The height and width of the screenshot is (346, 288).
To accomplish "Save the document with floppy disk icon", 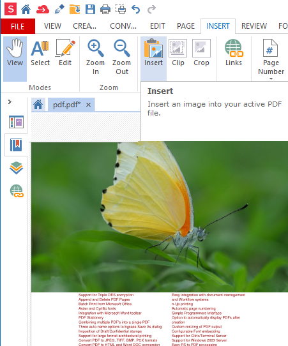I will [x=90, y=10].
